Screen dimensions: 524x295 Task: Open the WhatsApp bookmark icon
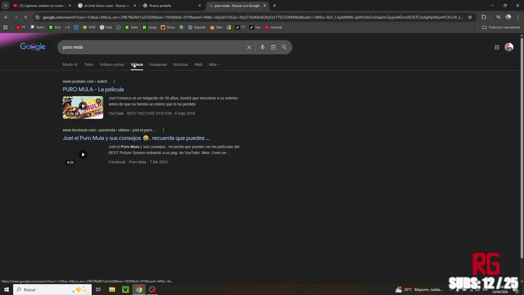pyautogui.click(x=118, y=27)
